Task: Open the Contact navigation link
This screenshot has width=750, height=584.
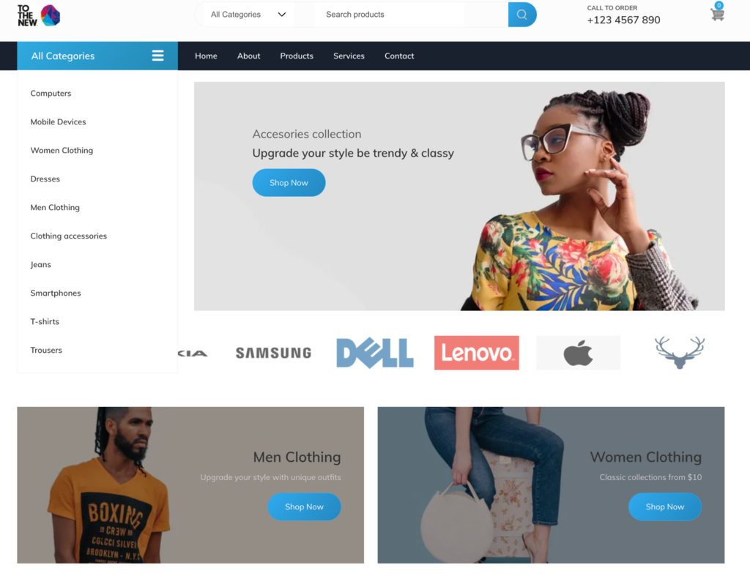Action: tap(399, 56)
